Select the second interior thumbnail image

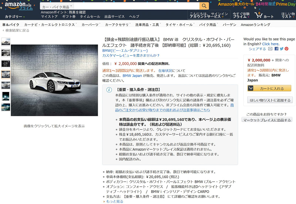pos(6,53)
